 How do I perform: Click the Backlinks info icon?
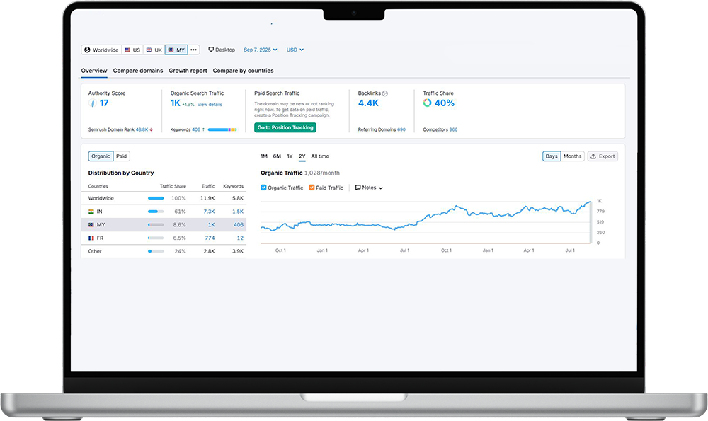click(385, 93)
